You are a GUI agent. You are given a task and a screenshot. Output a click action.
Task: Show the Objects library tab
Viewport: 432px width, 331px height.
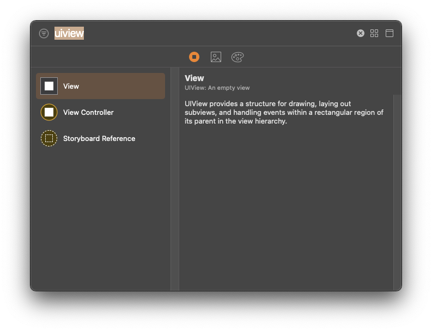click(x=194, y=57)
